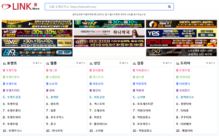Open the 토토하우스 link

click(144, 124)
